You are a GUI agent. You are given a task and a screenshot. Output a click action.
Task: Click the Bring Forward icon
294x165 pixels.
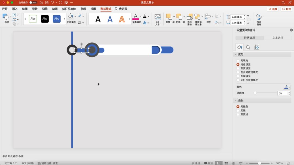pos(169,17)
